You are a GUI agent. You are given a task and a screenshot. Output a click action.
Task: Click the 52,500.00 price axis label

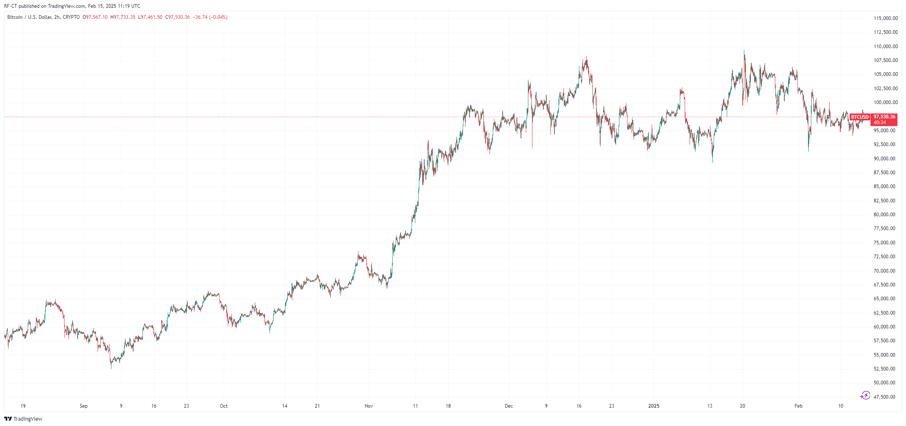pyautogui.click(x=884, y=369)
